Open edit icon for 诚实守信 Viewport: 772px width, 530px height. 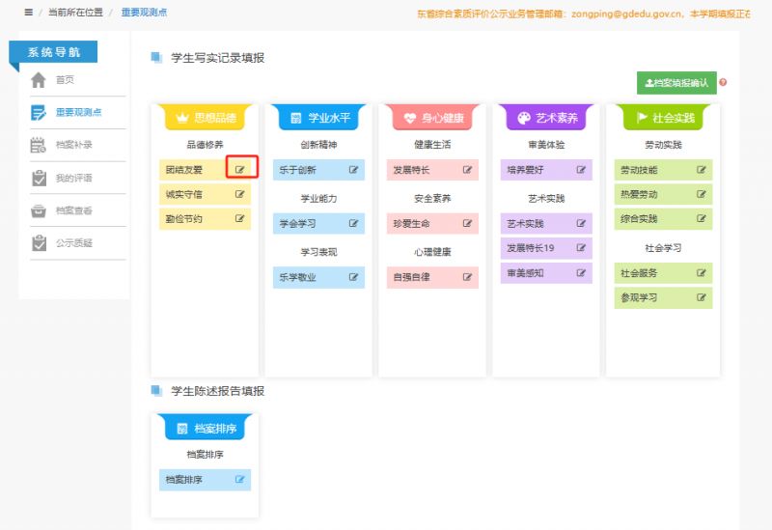[239, 194]
